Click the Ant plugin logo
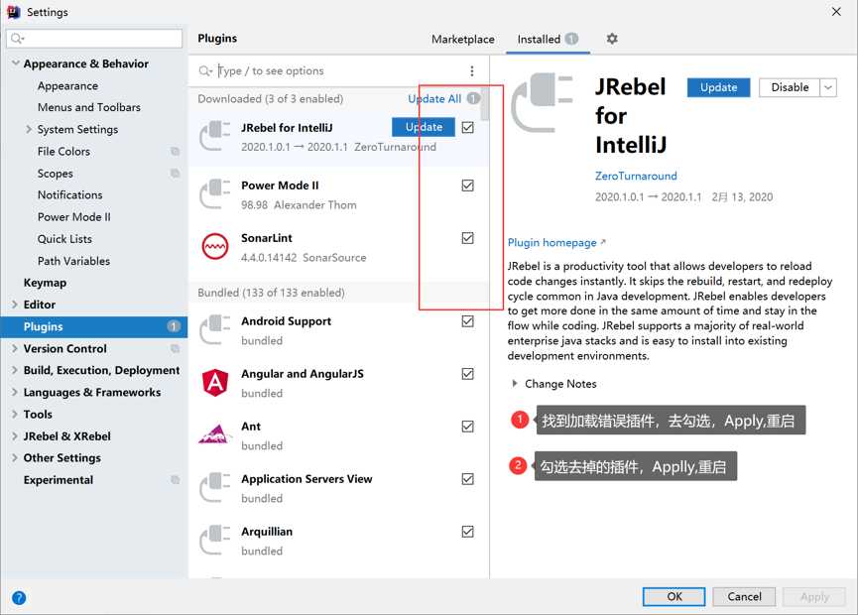858x615 pixels. tap(214, 434)
